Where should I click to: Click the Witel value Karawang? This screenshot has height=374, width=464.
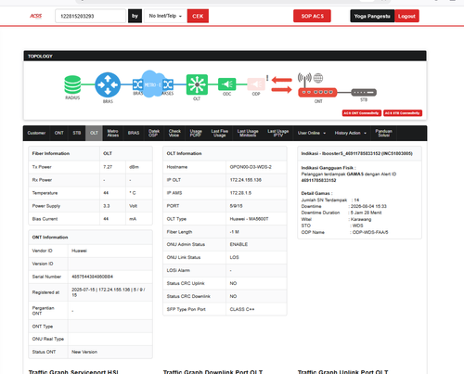361,219
